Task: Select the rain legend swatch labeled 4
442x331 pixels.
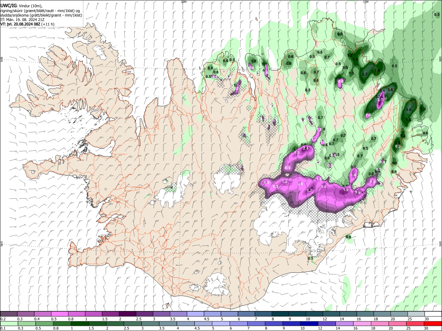Action: (x=185, y=323)
